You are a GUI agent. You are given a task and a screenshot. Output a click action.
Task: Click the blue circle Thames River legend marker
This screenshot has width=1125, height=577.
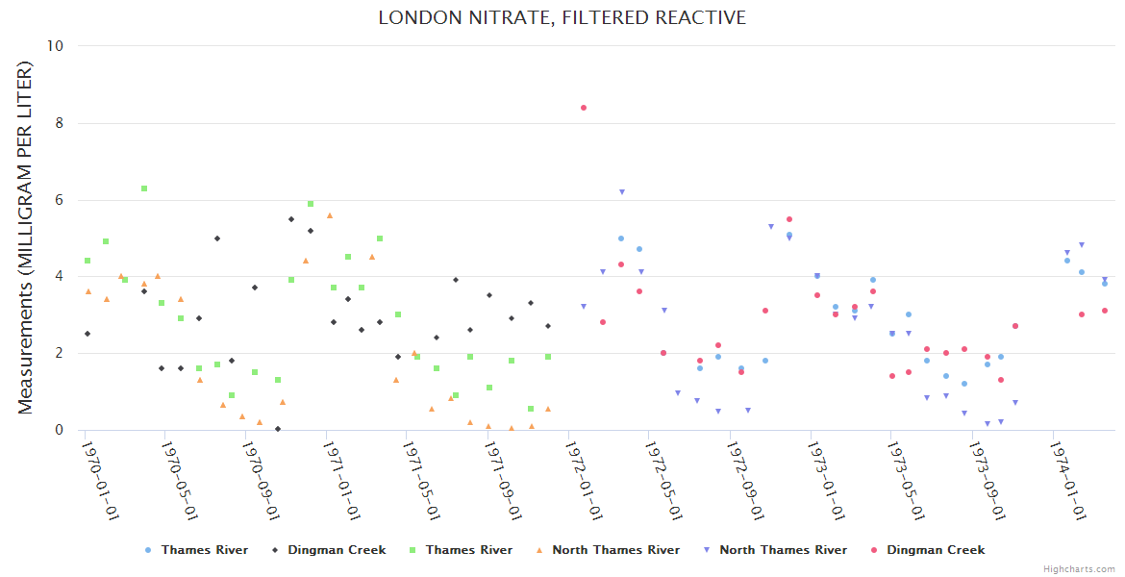pos(147,550)
